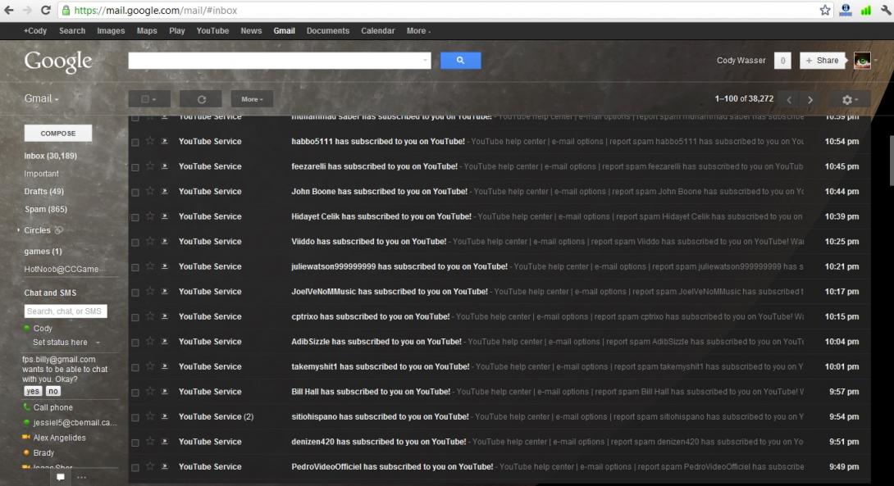Click the Share button
Screen dimensions: 894x486
coord(822,61)
